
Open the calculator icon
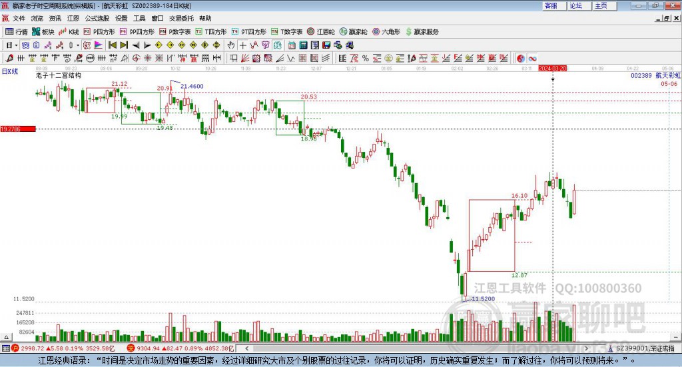pyautogui.click(x=303, y=45)
